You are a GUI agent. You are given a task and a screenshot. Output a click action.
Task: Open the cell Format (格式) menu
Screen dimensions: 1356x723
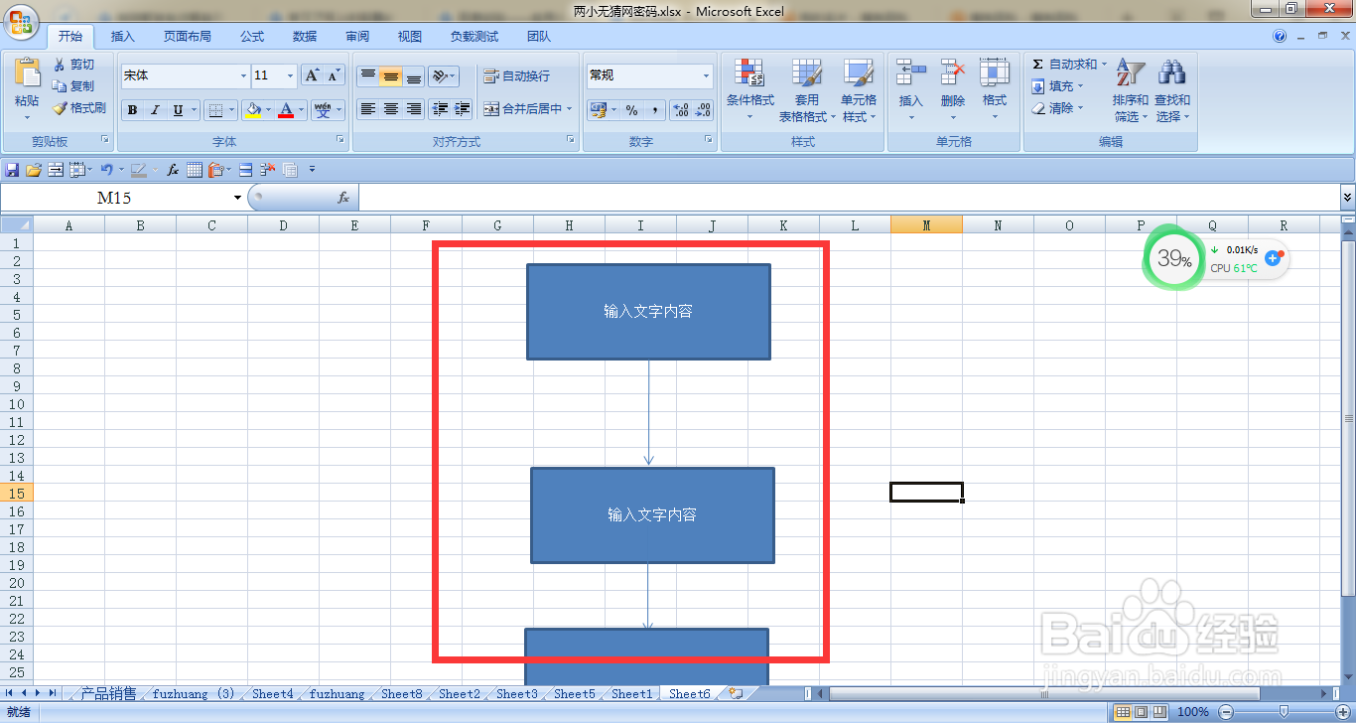click(995, 90)
